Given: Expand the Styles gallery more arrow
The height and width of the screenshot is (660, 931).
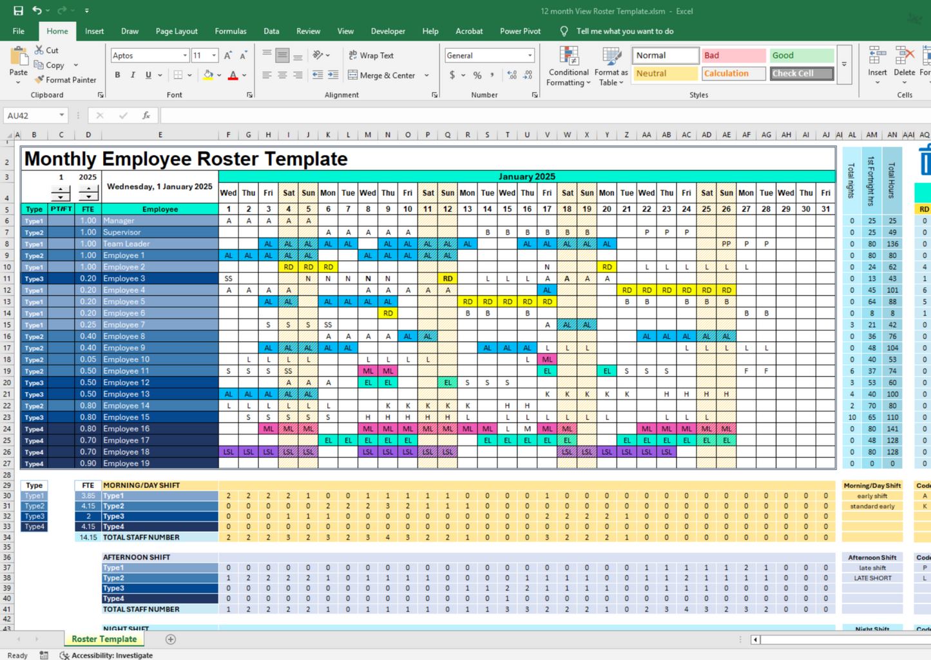Looking at the screenshot, I should (x=844, y=65).
